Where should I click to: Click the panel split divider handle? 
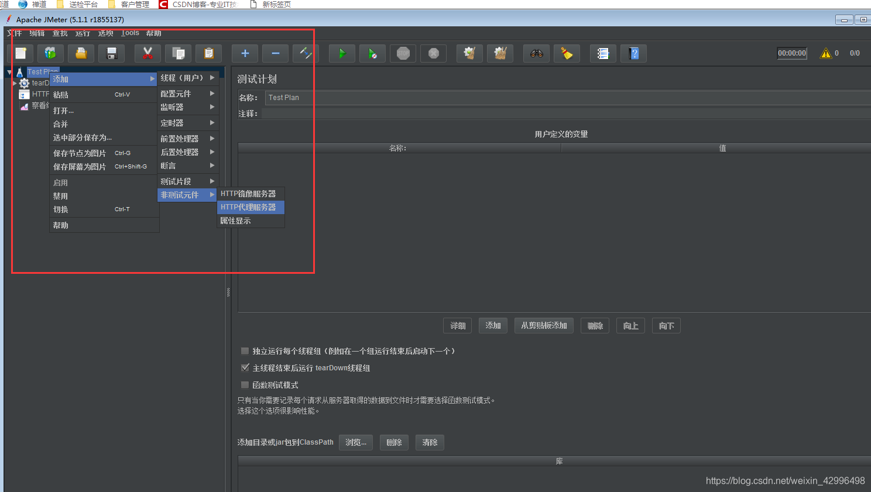click(228, 292)
